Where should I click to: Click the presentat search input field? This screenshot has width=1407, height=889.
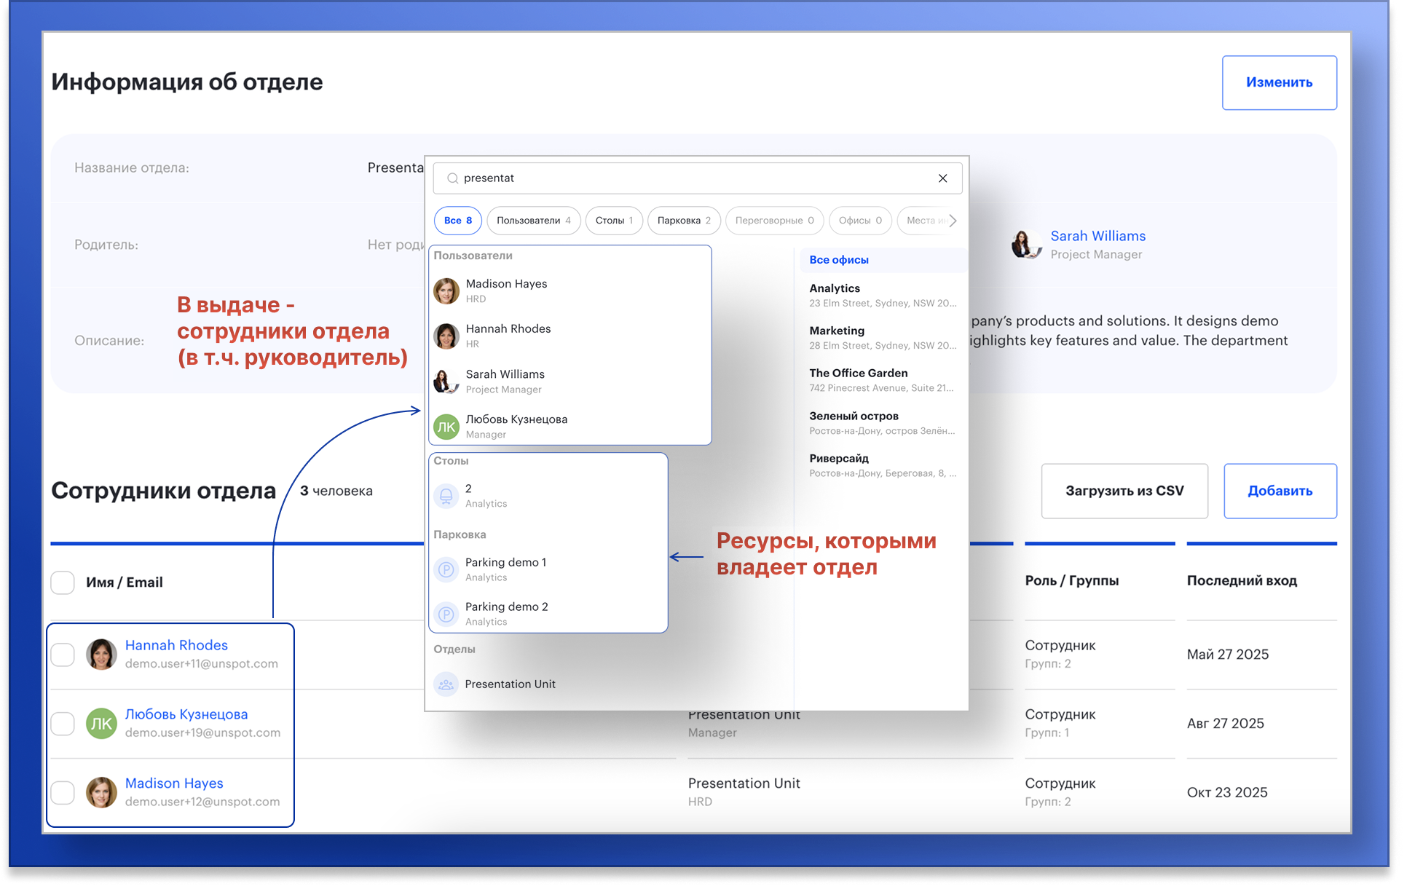tap(692, 178)
